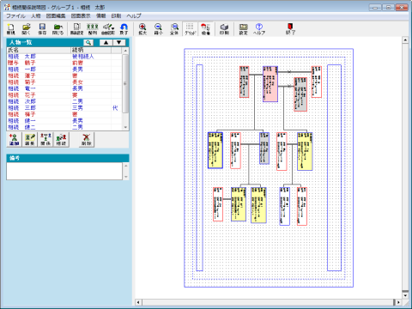Screen dimensions: 412x309
Task: Open the auto-shape tool dropdown icon
Action: (108, 29)
